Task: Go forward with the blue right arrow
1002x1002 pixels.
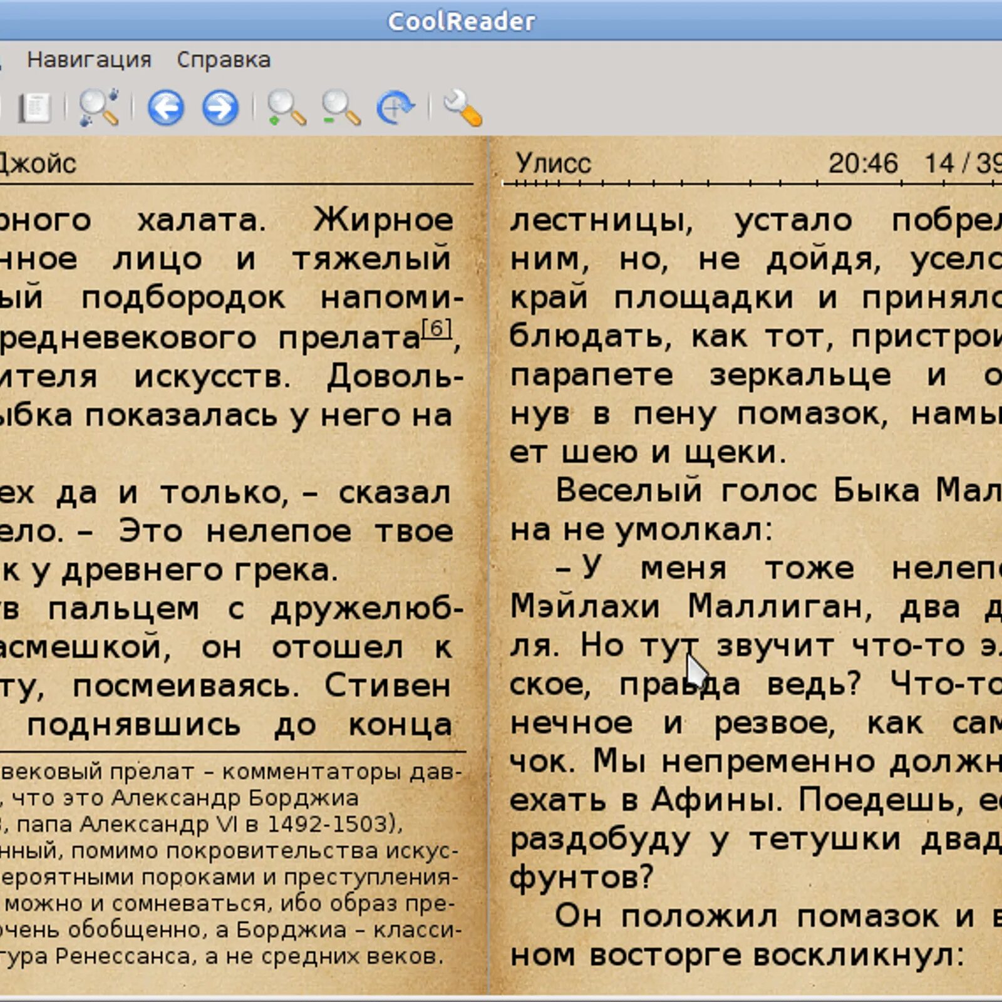Action: coord(220,108)
